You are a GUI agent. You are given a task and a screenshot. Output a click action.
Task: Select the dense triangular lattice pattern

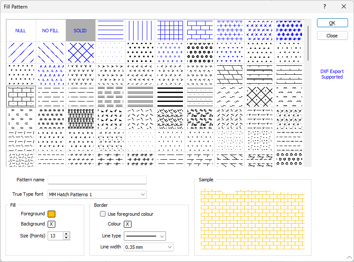[x=80, y=119]
